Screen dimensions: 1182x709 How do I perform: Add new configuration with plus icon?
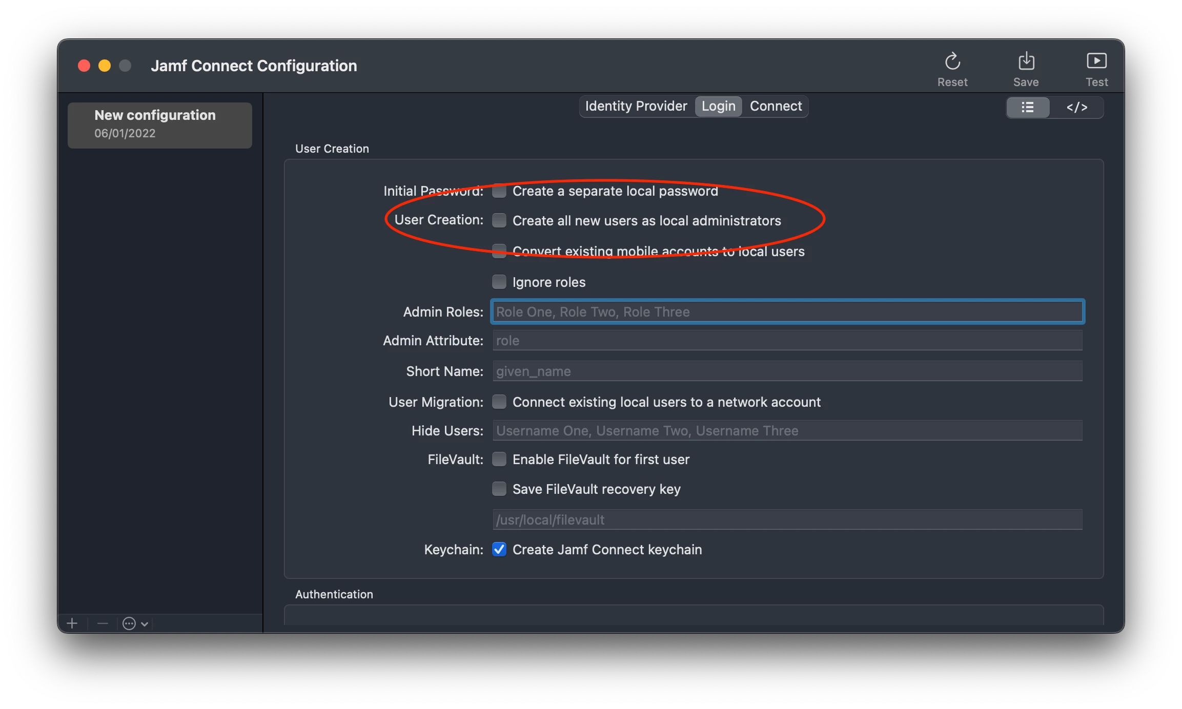tap(72, 623)
